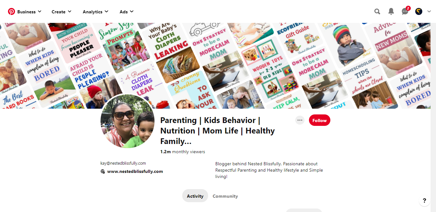Select the Activity tab
436x212 pixels.
195,196
